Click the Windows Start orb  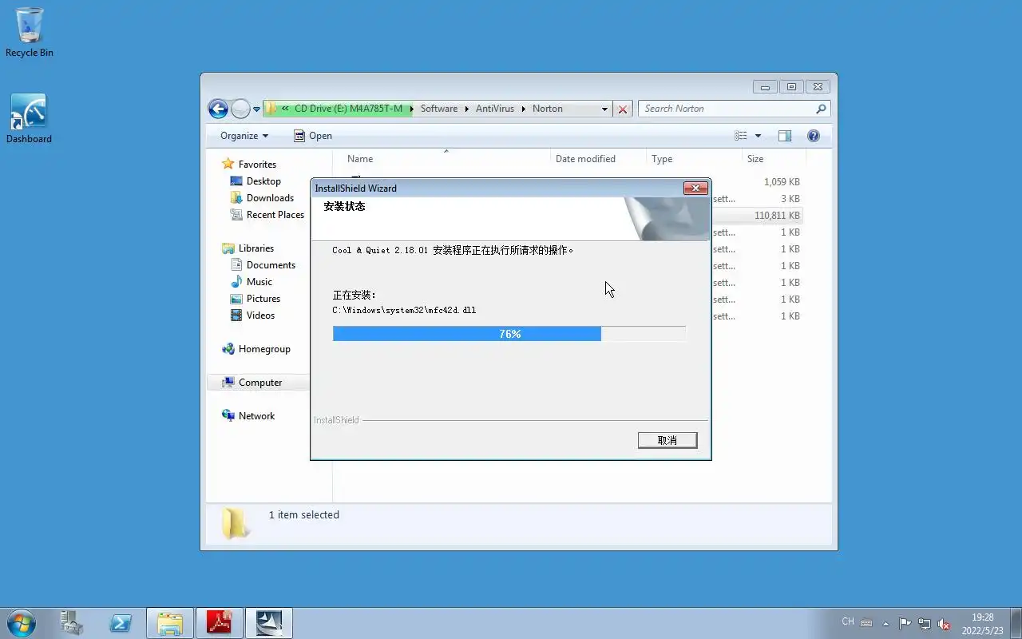click(22, 623)
